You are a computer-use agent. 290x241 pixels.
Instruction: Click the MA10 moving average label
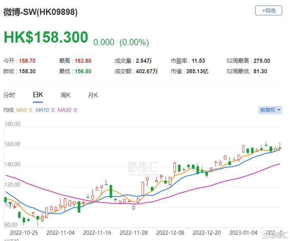pos(45,110)
